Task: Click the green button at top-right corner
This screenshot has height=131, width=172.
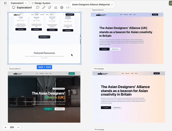Action: point(170,3)
